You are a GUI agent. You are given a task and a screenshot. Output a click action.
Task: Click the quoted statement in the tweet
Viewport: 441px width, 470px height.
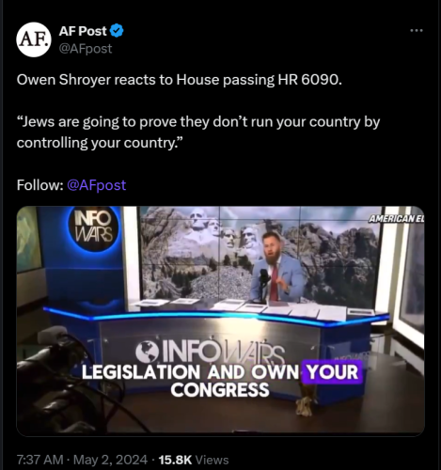coord(198,133)
